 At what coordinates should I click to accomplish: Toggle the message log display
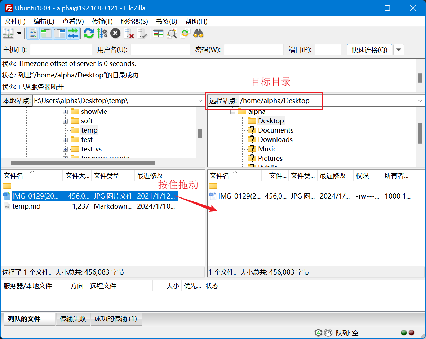33,34
